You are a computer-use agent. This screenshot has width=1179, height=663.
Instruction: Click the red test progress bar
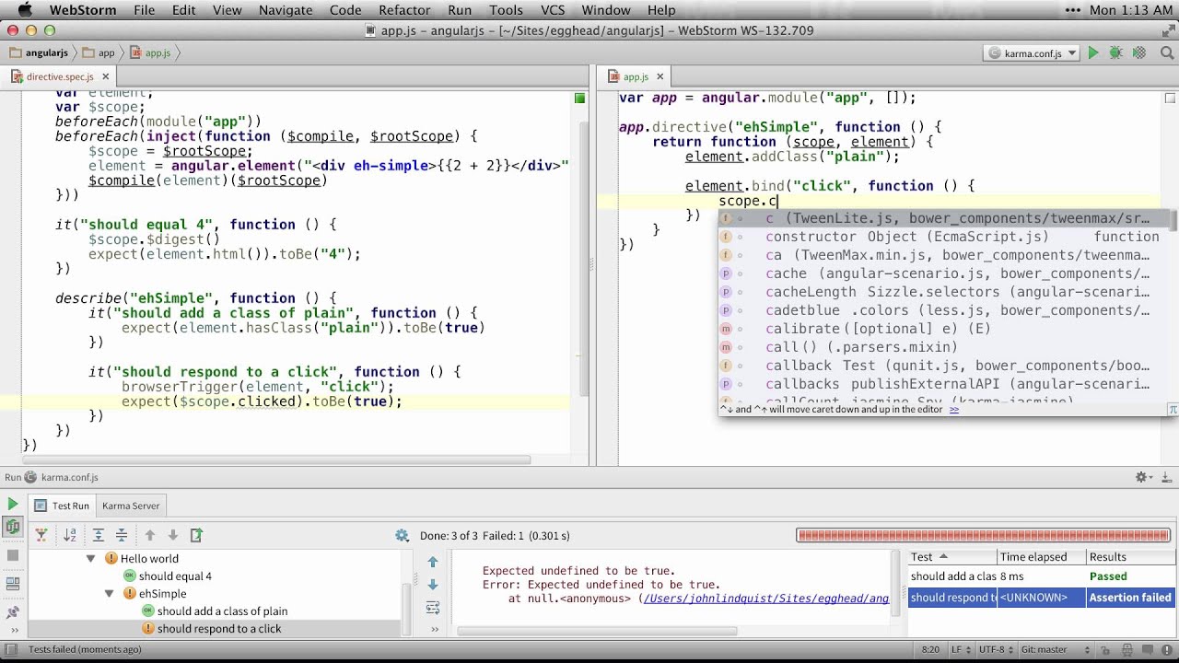(x=983, y=535)
